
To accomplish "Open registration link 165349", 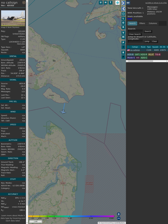I will (21, 31).
